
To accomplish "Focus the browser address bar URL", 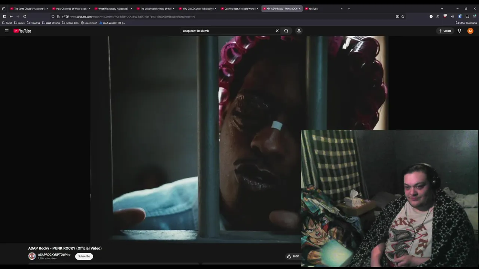I will tap(132, 16).
